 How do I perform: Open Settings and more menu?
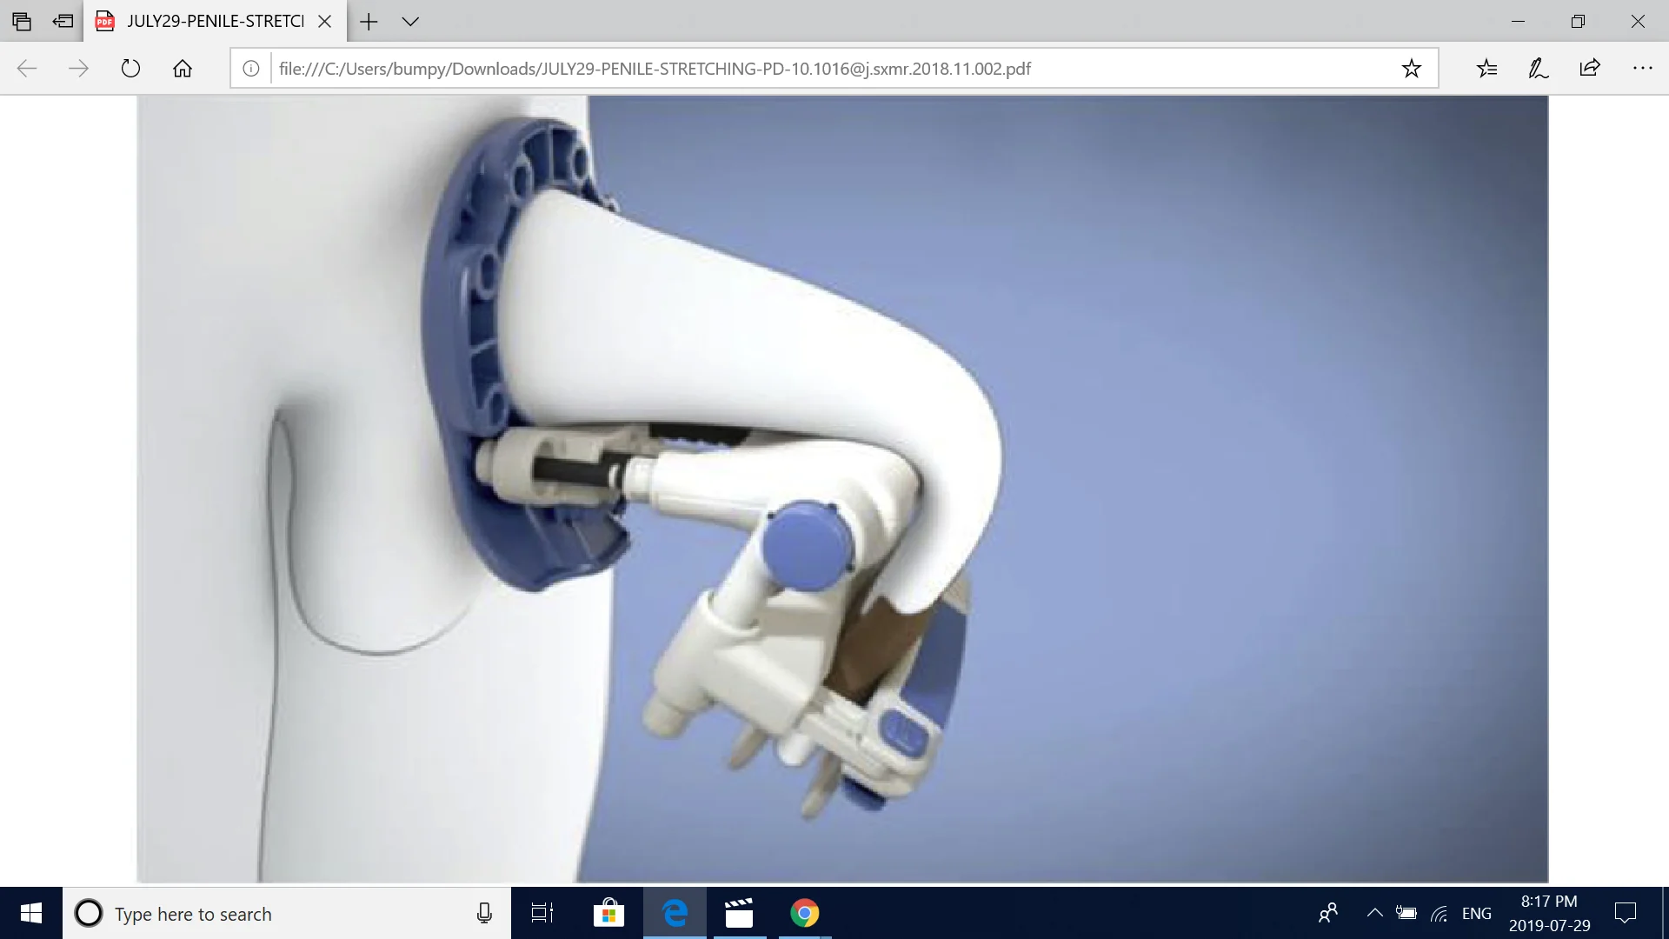point(1642,69)
